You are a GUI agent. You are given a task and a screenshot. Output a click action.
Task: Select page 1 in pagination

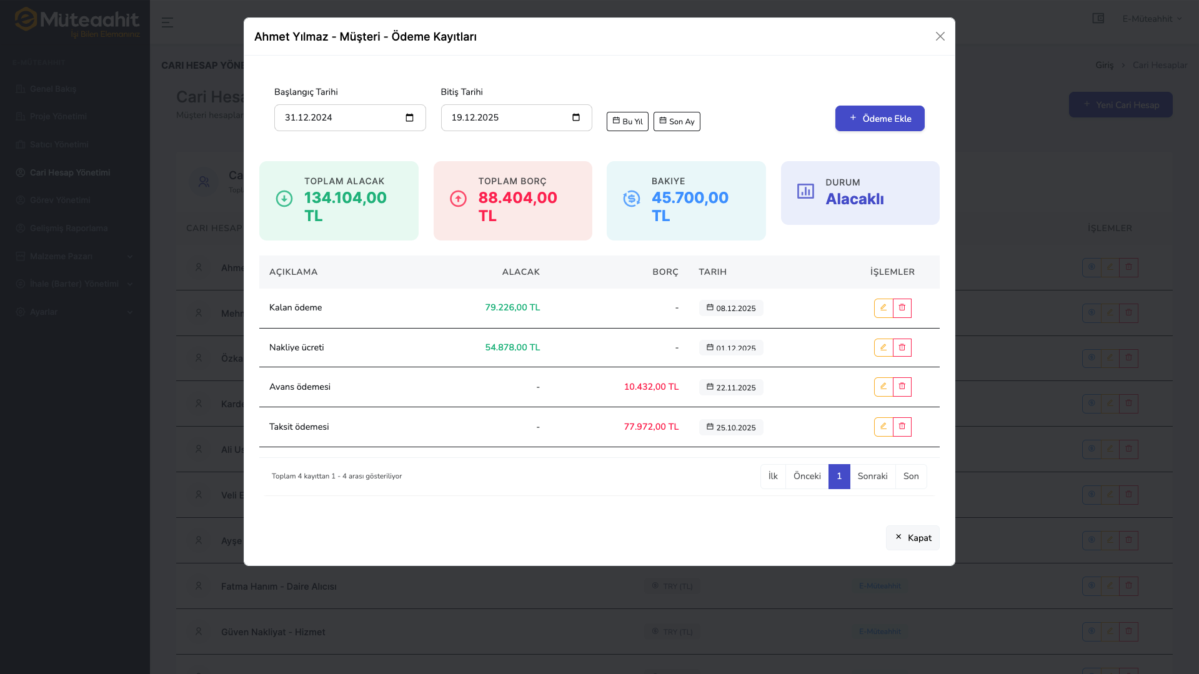point(838,476)
